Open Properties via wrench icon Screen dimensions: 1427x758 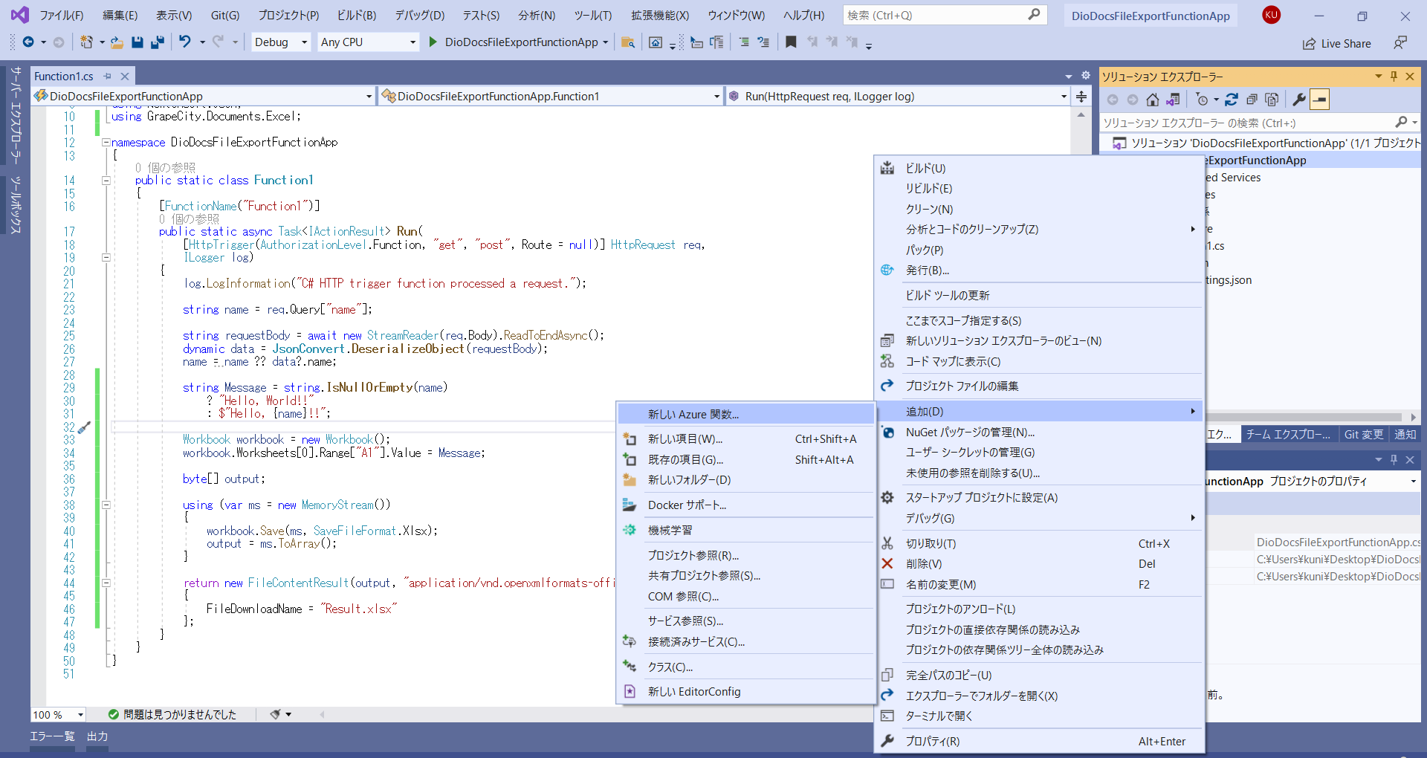(x=1299, y=100)
